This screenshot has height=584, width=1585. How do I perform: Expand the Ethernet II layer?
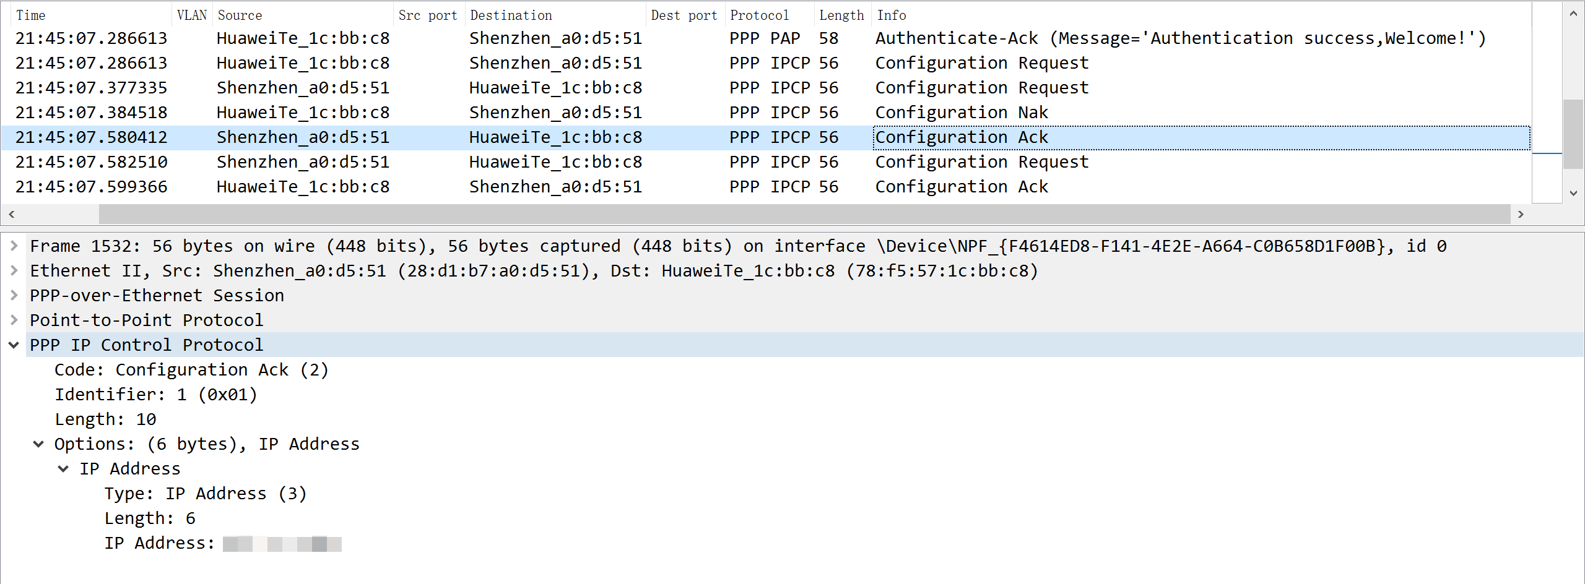point(14,270)
